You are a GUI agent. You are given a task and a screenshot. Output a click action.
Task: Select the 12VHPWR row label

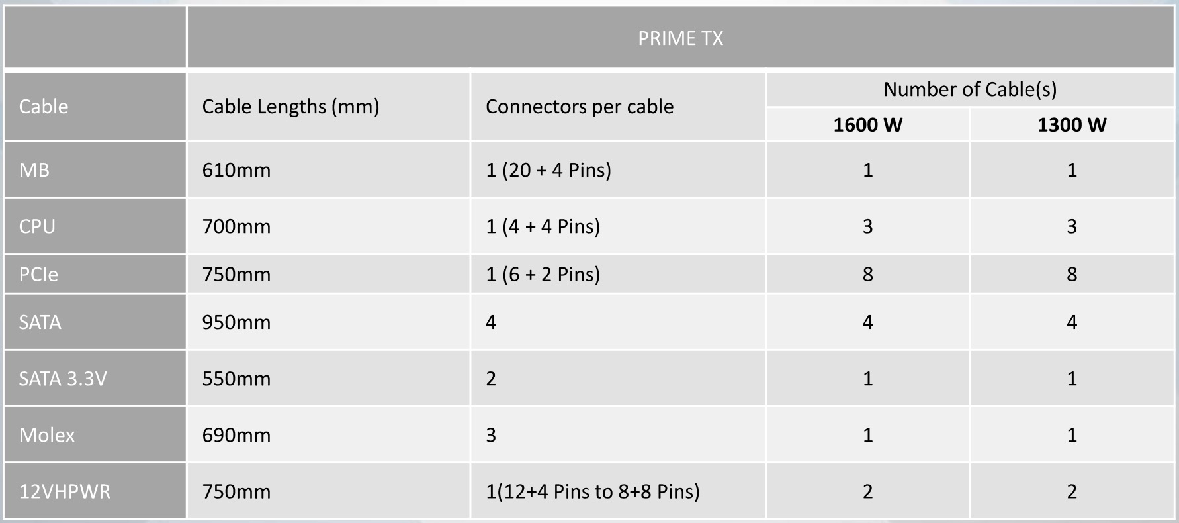65,491
